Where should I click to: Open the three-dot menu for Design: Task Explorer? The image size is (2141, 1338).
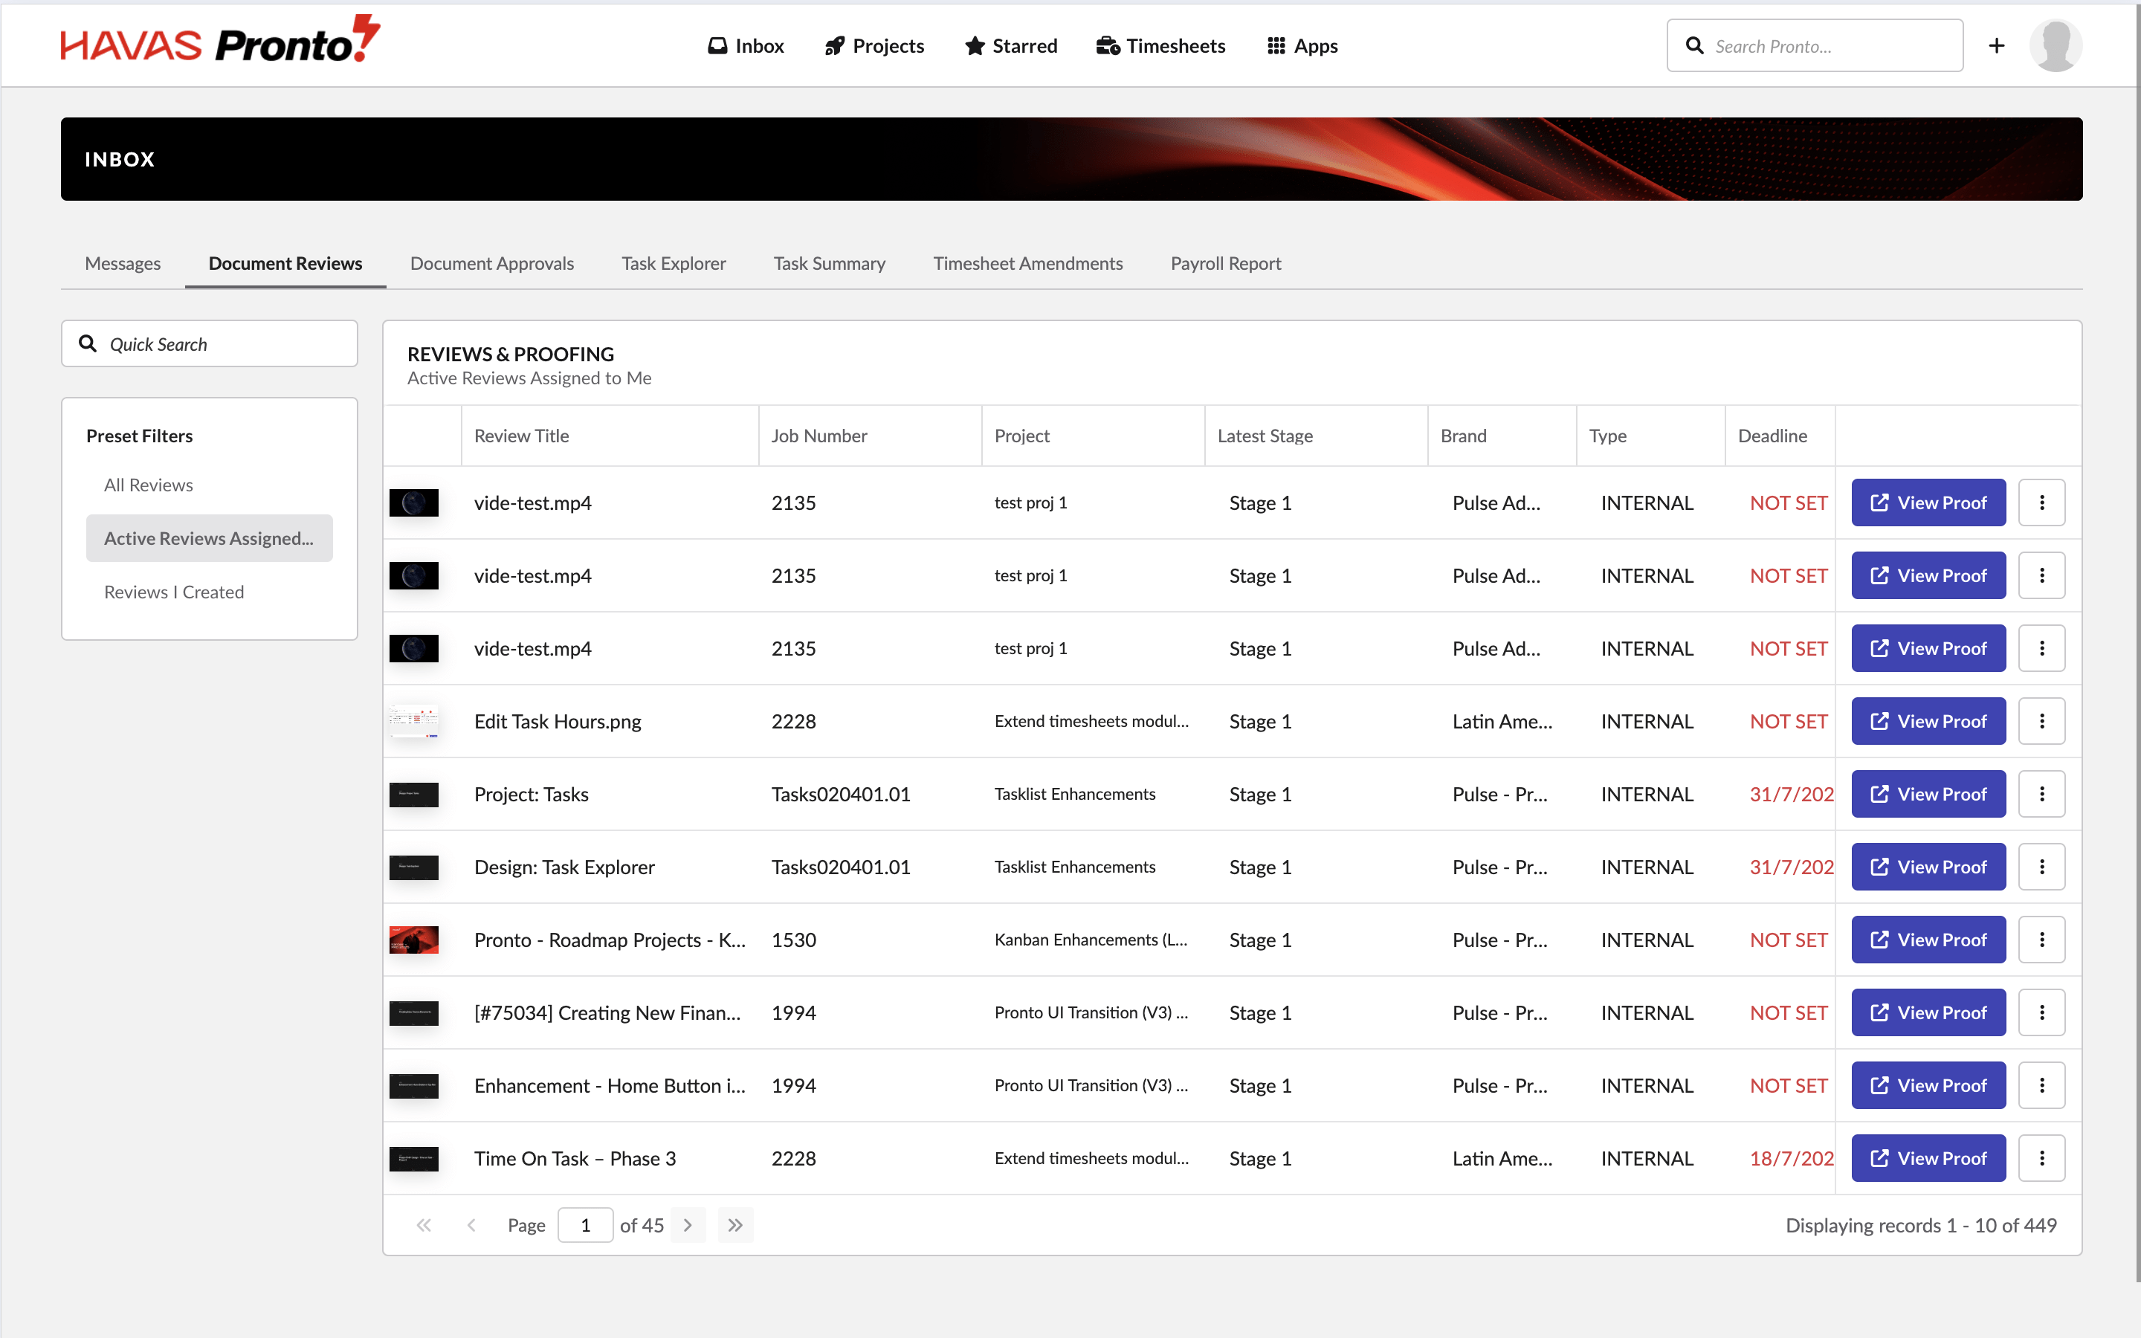(2042, 866)
